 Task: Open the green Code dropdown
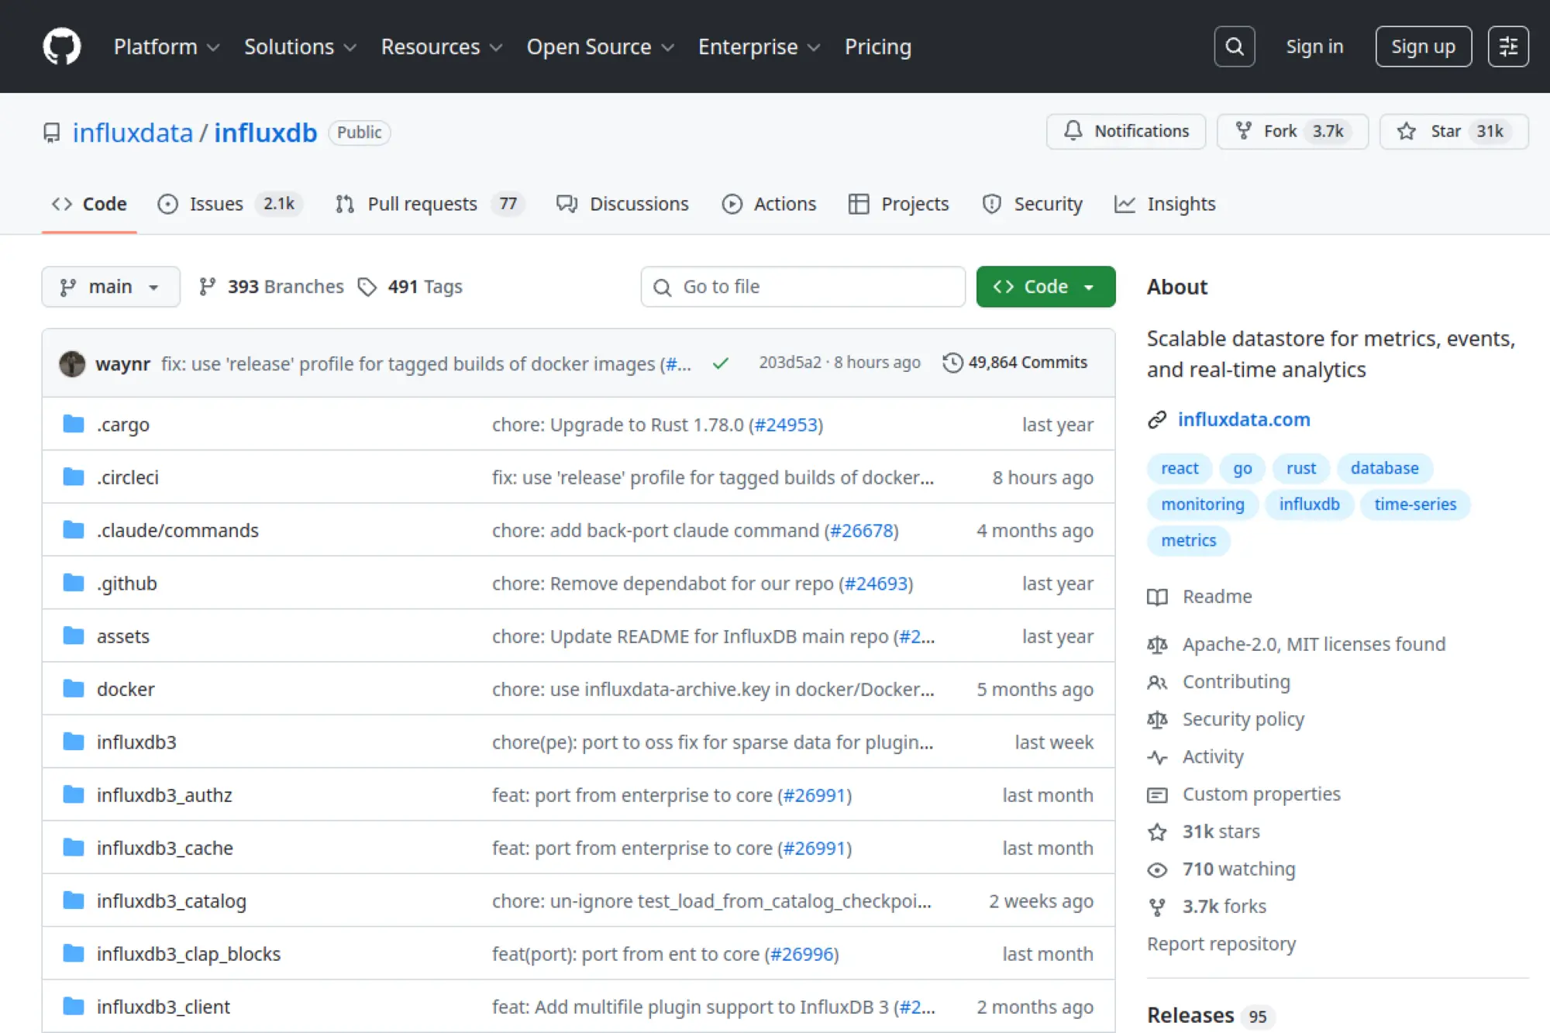tap(1045, 286)
